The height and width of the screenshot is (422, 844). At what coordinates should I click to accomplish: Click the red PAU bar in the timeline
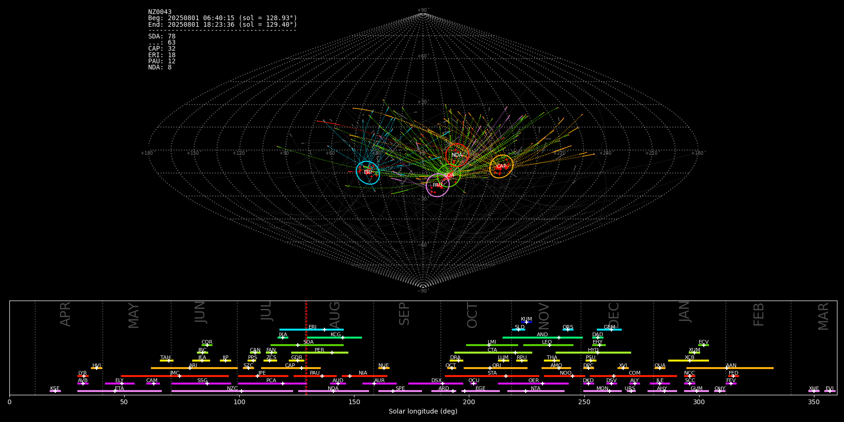tap(315, 376)
